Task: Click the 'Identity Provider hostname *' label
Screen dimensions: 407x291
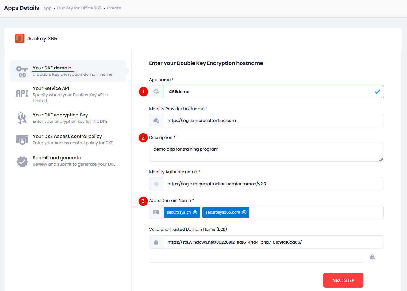Action: pos(178,109)
